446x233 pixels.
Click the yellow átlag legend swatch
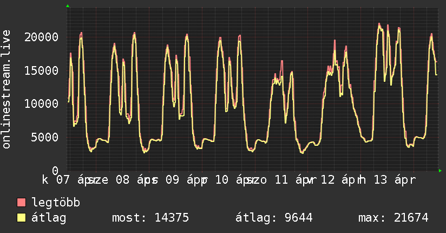point(22,218)
